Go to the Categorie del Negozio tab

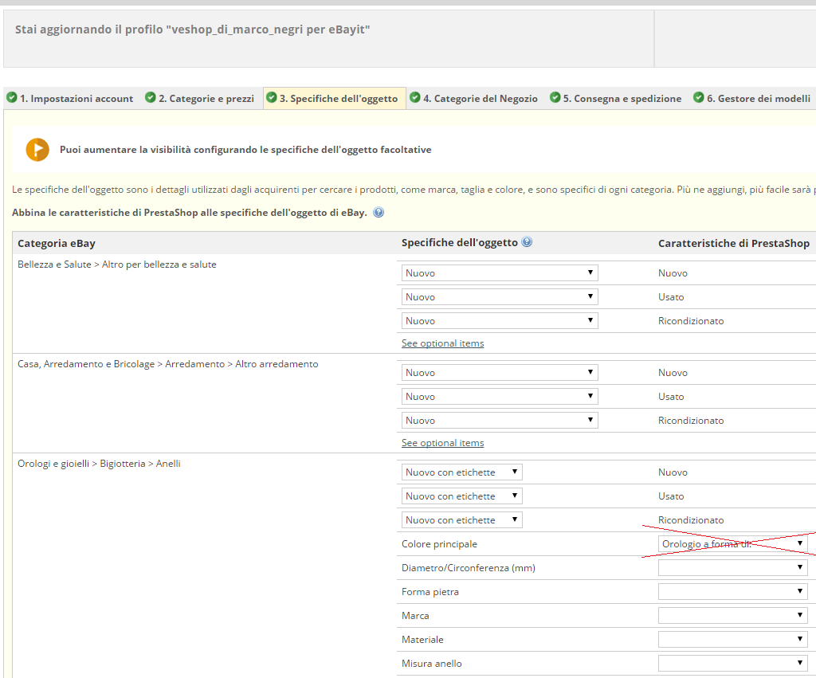[x=474, y=98]
